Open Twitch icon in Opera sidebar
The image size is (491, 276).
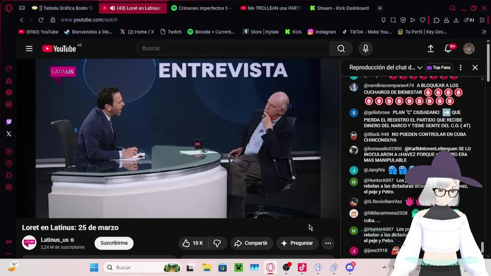(9, 122)
